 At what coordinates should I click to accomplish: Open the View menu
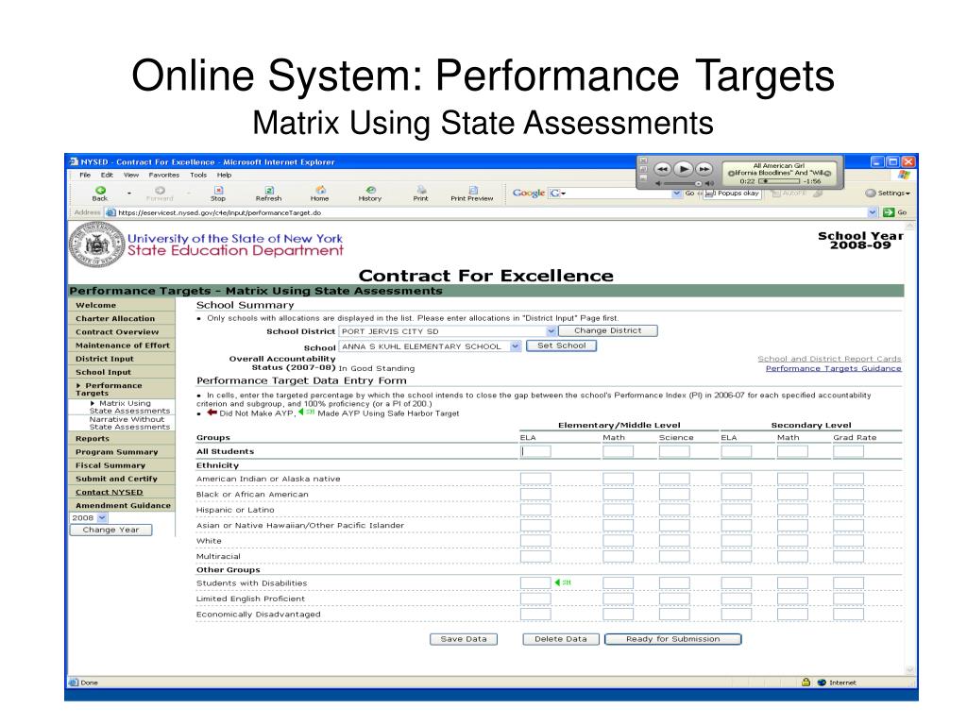click(x=131, y=175)
